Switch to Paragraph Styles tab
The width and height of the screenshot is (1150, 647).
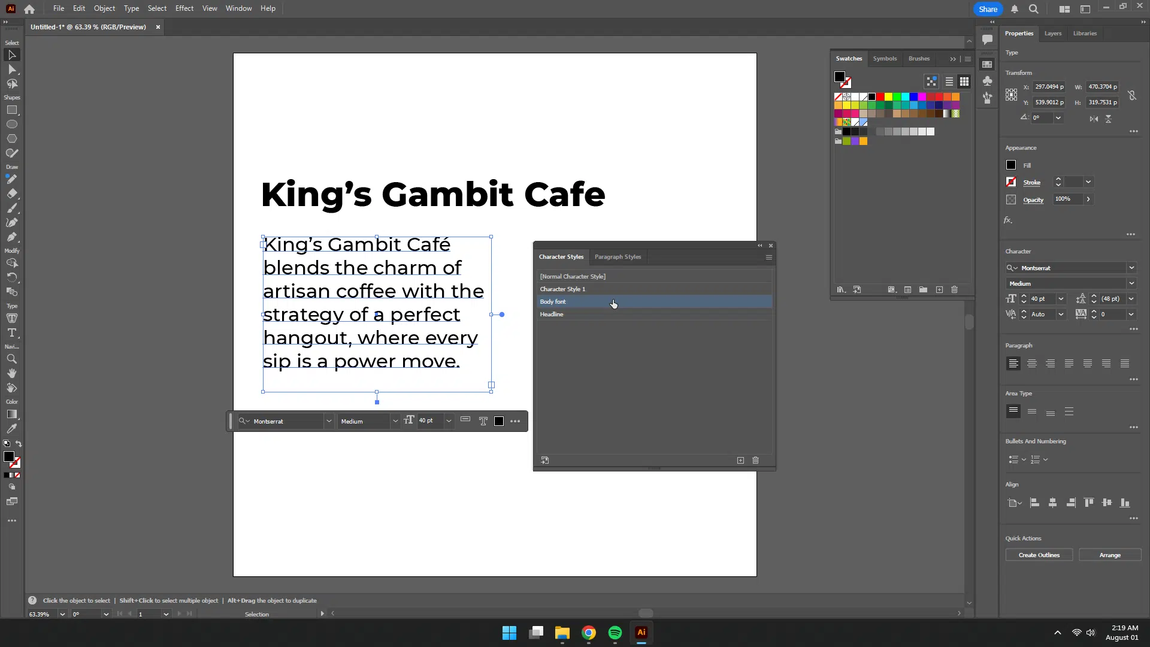[618, 257]
